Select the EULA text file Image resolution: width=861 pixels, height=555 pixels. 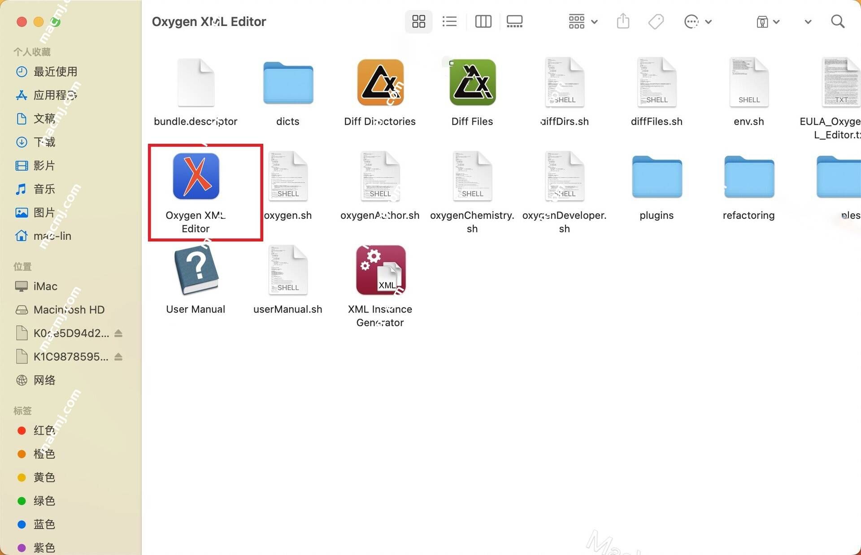point(841,82)
